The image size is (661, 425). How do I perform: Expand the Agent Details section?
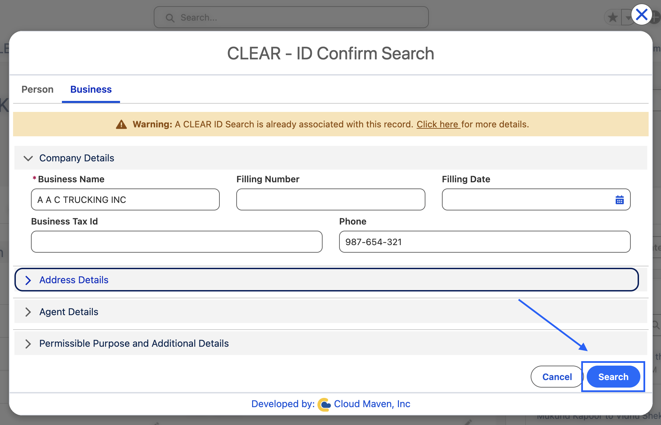point(330,312)
